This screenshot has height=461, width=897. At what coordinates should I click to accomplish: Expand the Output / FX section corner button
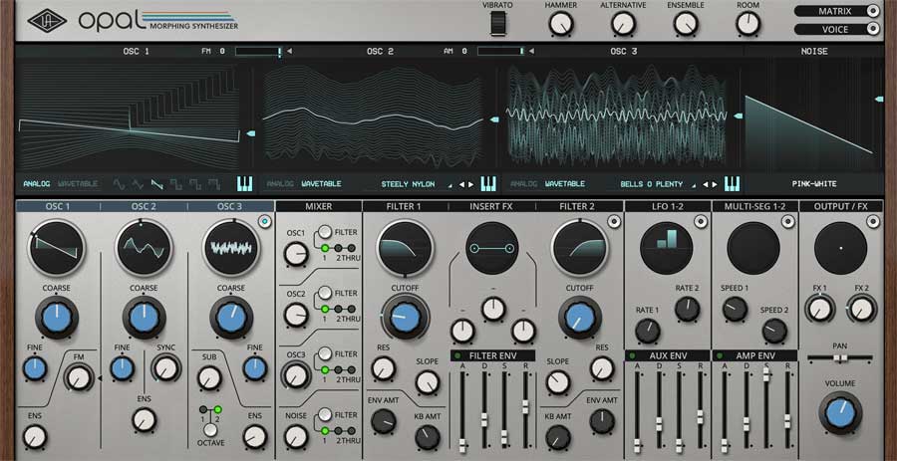tap(873, 222)
